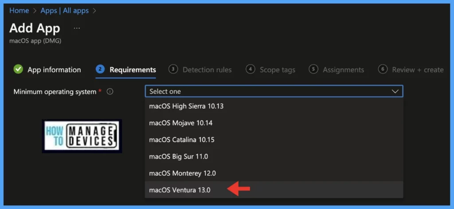Click the info icon for Minimum operating system
This screenshot has width=454, height=209.
click(x=110, y=92)
